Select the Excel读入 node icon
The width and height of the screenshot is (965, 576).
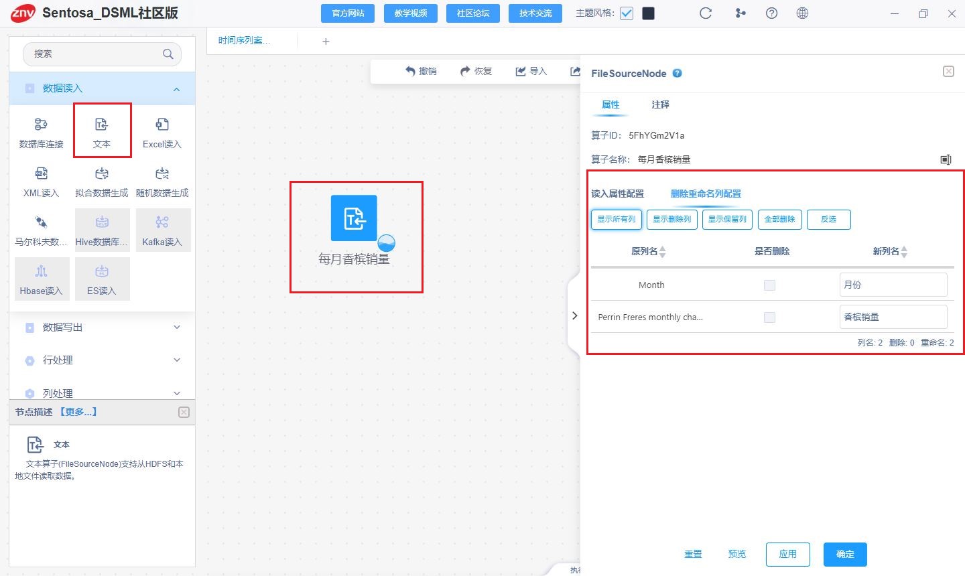162,125
